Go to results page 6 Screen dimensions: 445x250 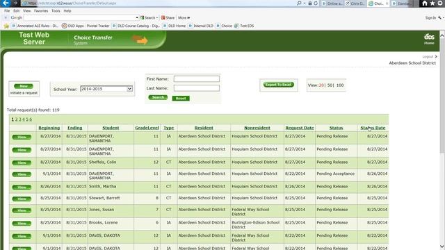tap(31, 119)
